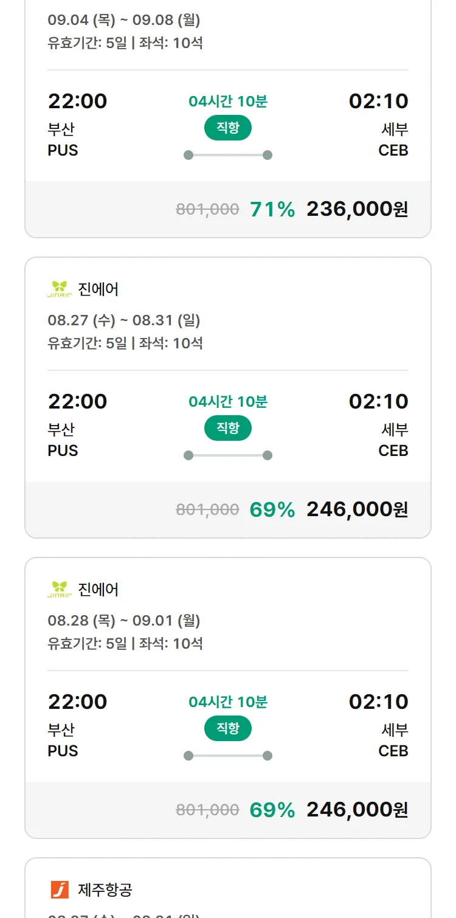This screenshot has width=456, height=918.
Task: Tap the 71% discount label
Action: point(272,209)
